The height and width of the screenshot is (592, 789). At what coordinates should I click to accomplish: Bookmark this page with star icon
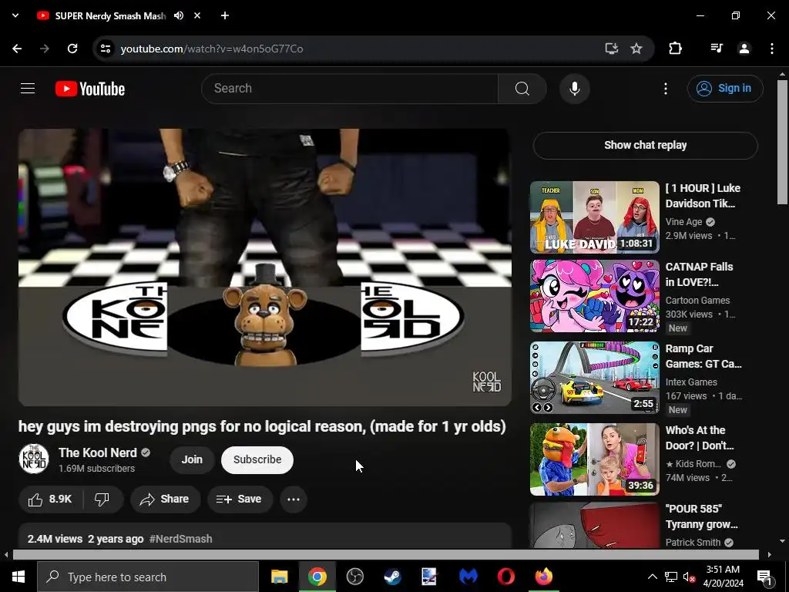tap(636, 49)
